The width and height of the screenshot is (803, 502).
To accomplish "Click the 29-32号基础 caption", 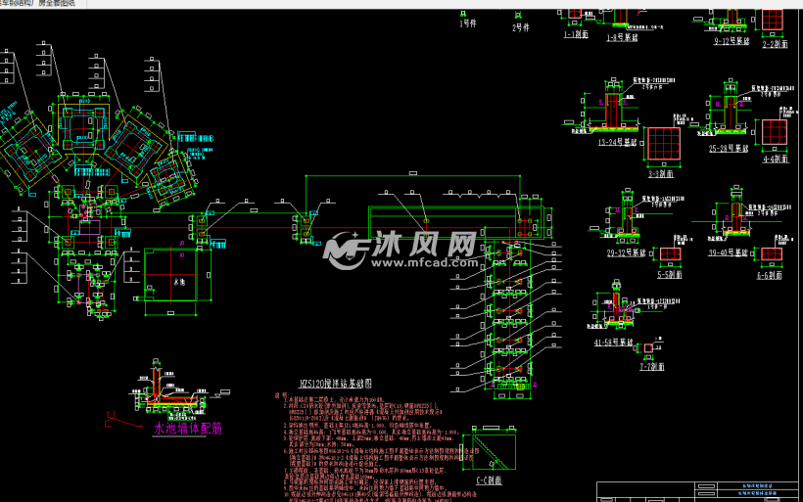I will tap(627, 252).
